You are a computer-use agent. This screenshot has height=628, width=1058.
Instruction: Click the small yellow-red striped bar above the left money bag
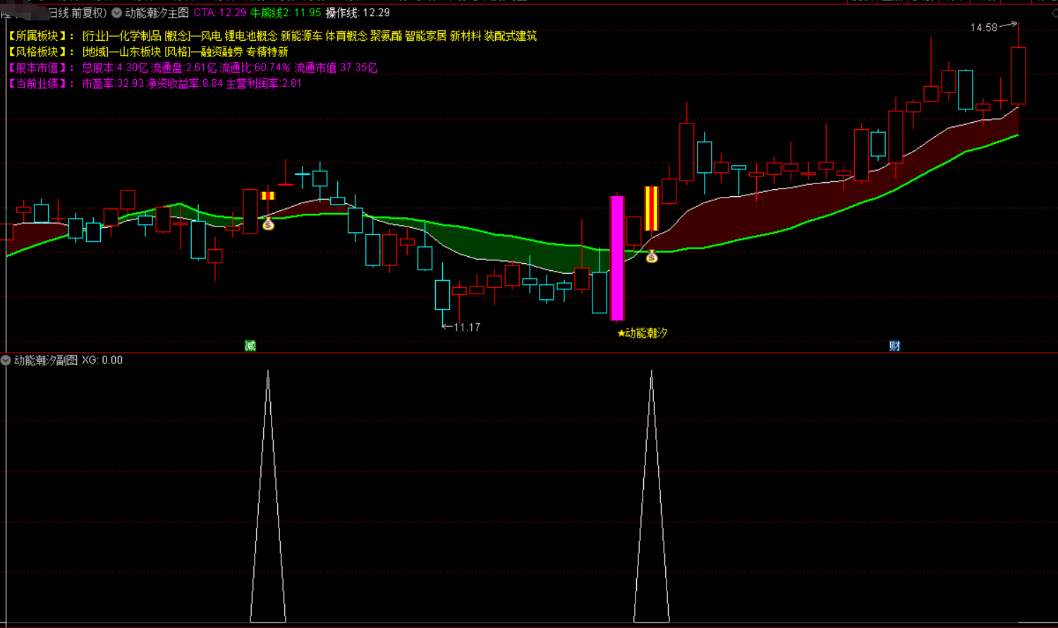coord(268,195)
